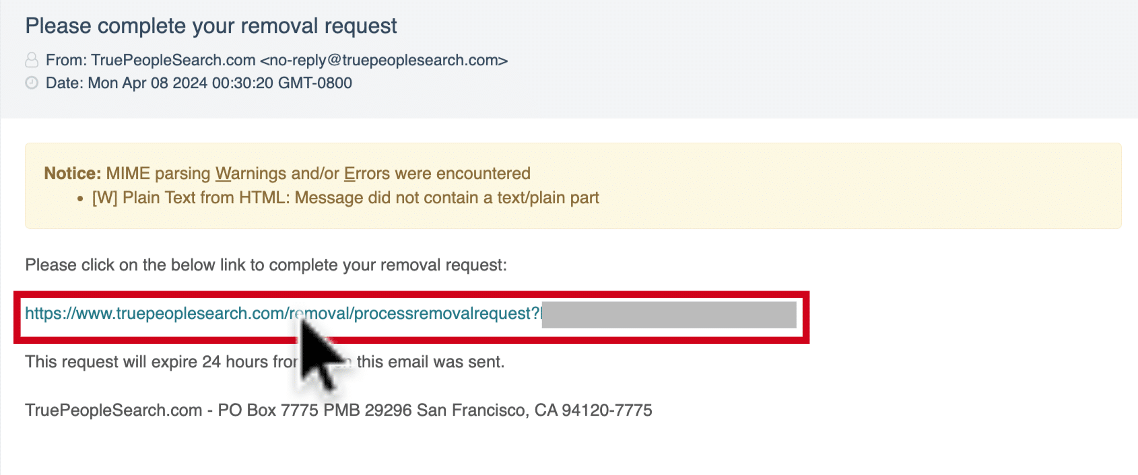Click the gray redacted block in link
The image size is (1138, 475).
click(669, 314)
